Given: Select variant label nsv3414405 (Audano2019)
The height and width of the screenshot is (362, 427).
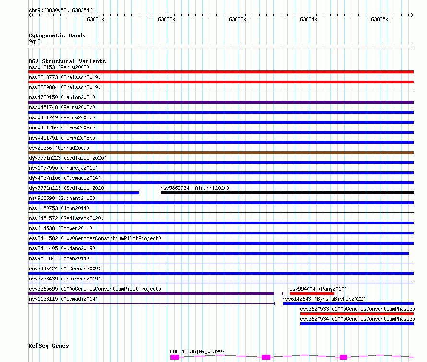Looking at the screenshot, I should click(62, 248).
